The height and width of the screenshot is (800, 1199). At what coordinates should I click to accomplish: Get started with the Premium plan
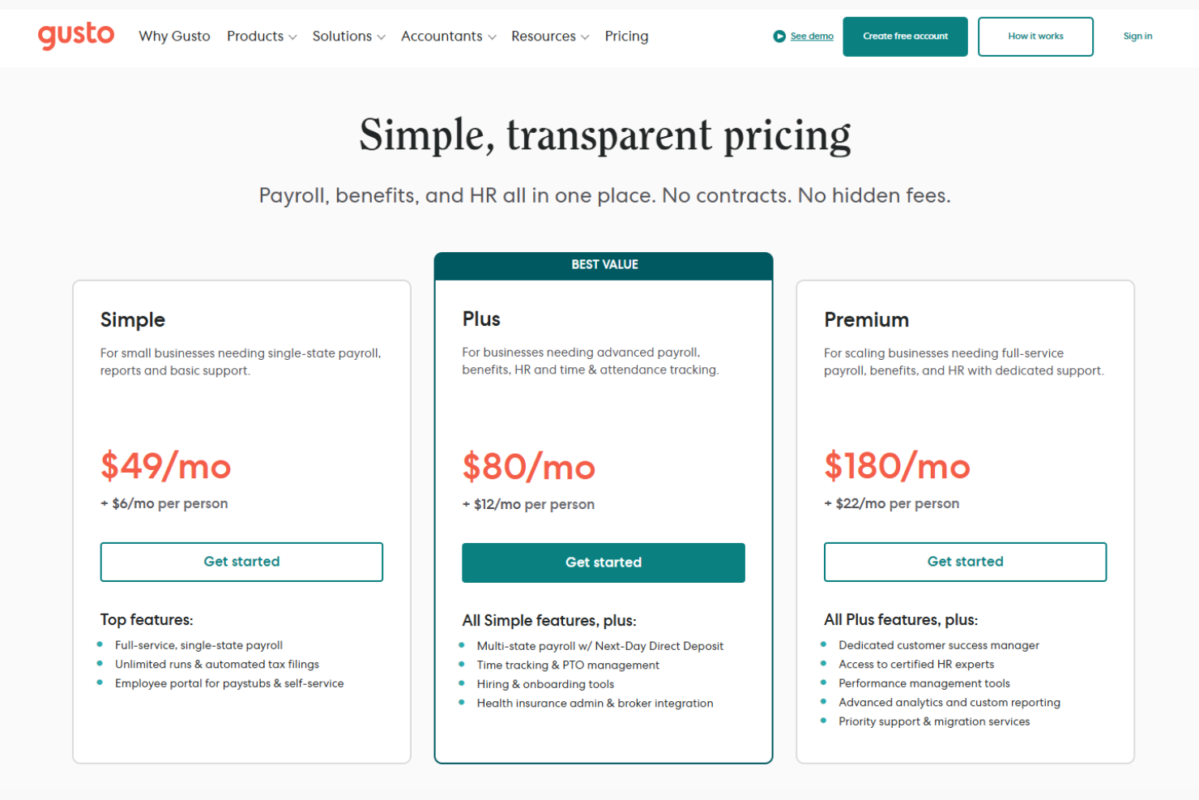coord(965,561)
